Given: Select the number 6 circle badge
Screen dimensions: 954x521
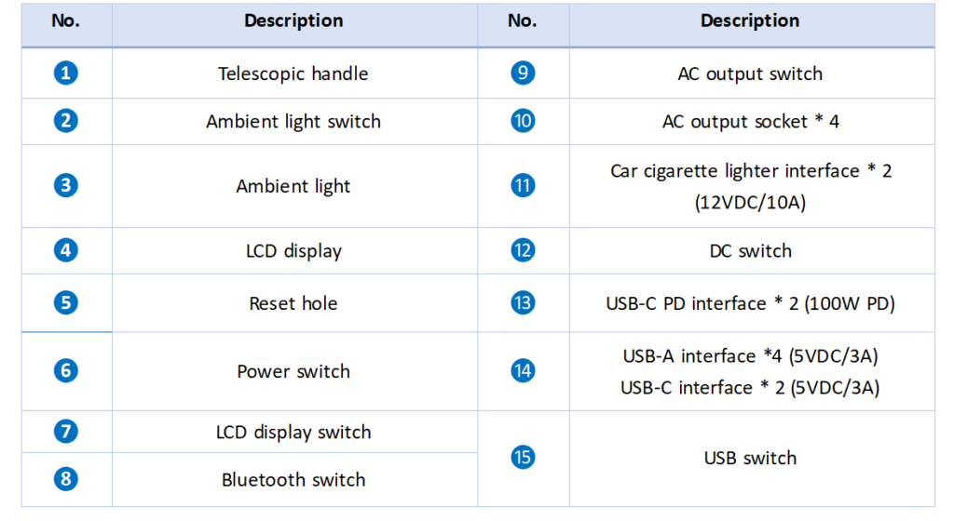Looking at the screenshot, I should [x=66, y=370].
